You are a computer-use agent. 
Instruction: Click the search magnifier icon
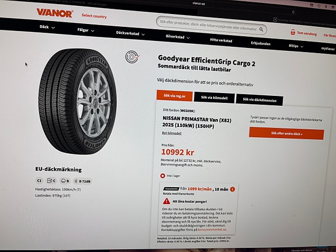261,29
